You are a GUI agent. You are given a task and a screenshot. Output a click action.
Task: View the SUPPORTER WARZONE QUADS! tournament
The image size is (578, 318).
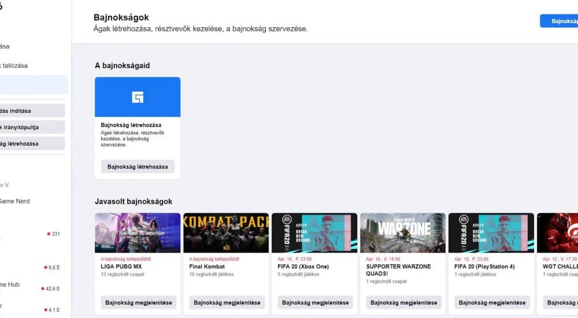tap(403, 302)
